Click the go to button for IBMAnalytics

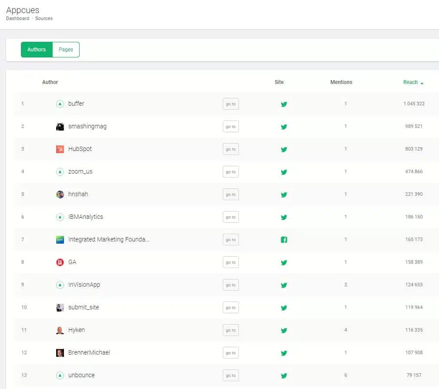[231, 217]
